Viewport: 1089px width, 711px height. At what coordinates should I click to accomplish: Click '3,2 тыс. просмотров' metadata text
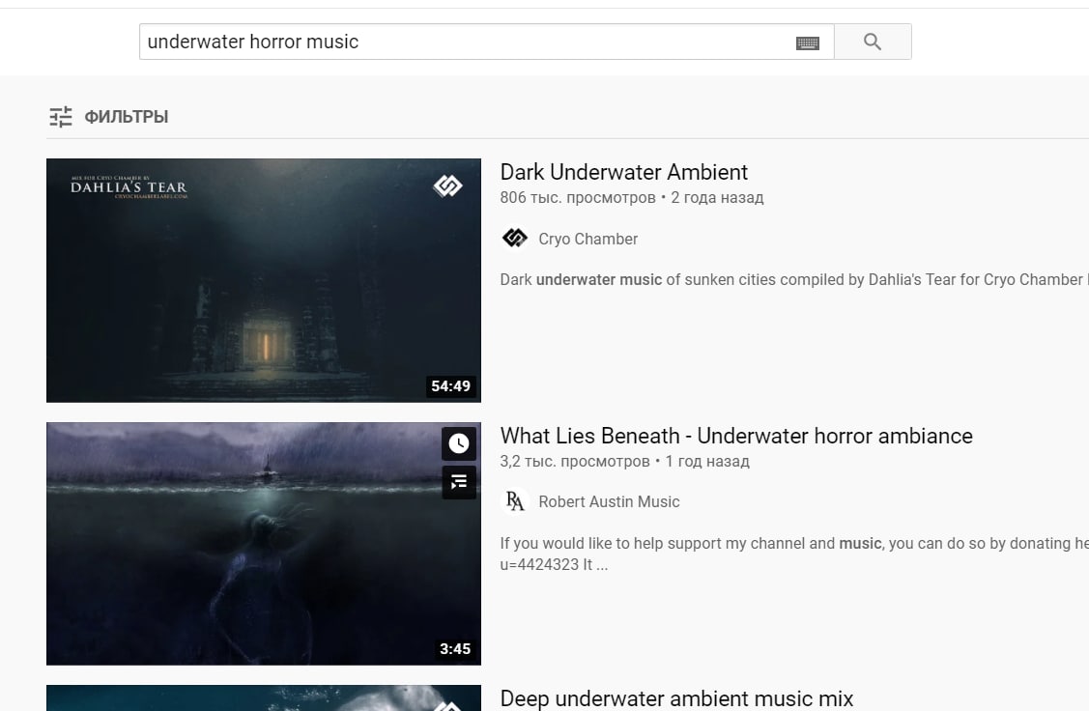pyautogui.click(x=574, y=461)
